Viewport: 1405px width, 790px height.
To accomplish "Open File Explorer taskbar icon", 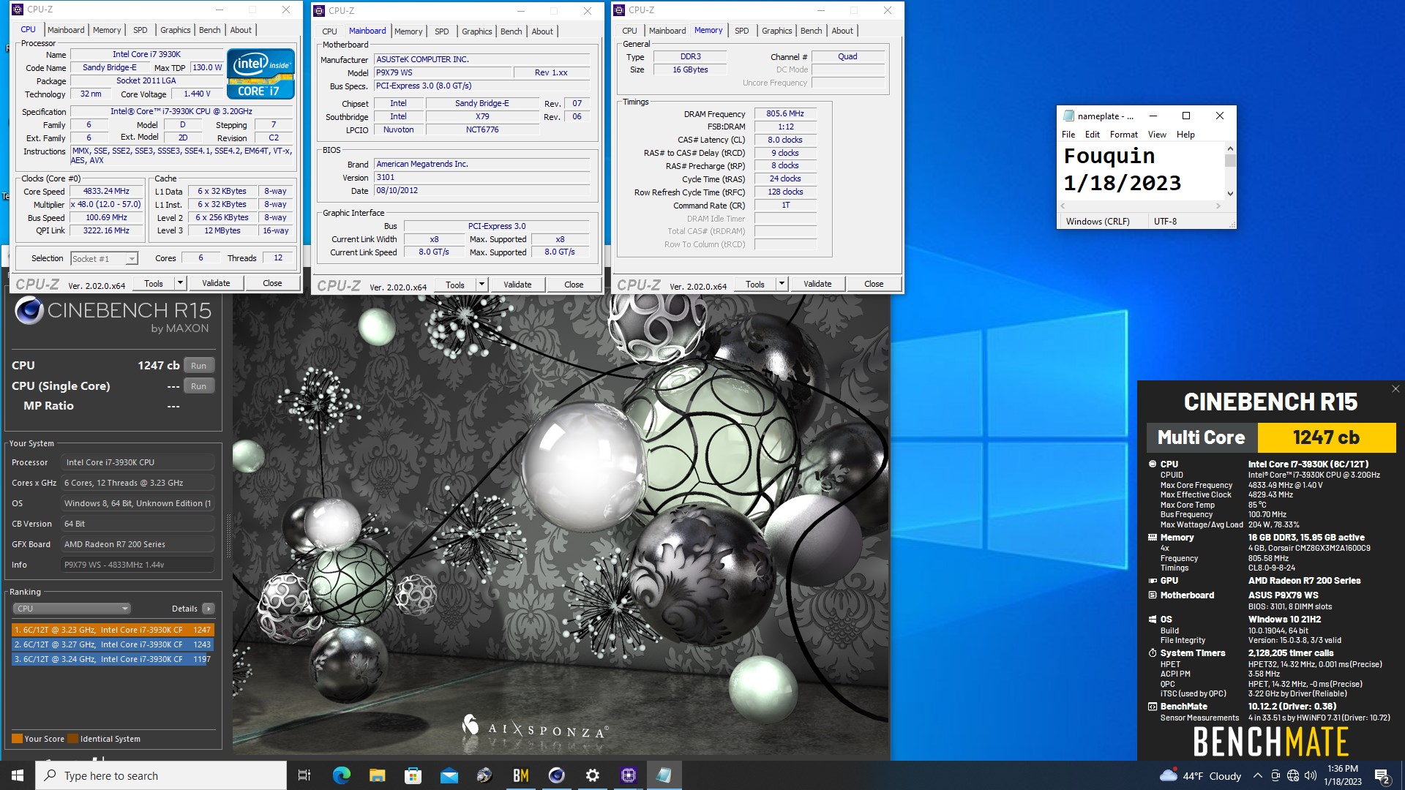I will click(x=377, y=775).
